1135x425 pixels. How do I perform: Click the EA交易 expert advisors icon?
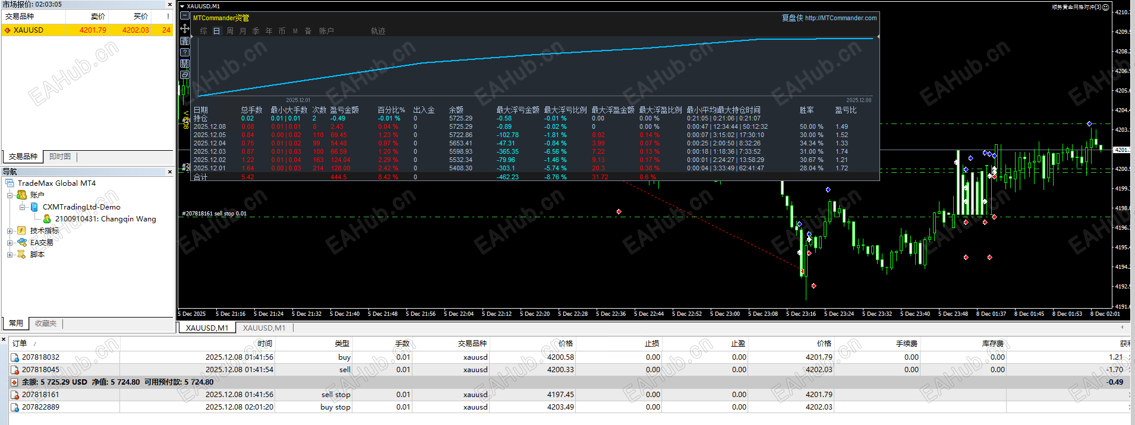[22, 242]
